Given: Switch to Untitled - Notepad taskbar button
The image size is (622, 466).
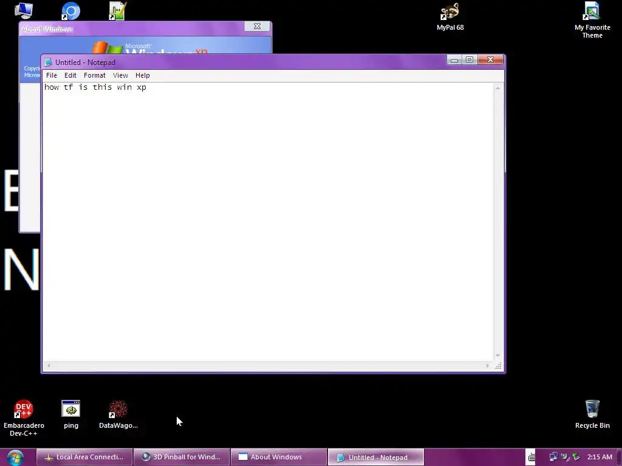Looking at the screenshot, I should 376,458.
